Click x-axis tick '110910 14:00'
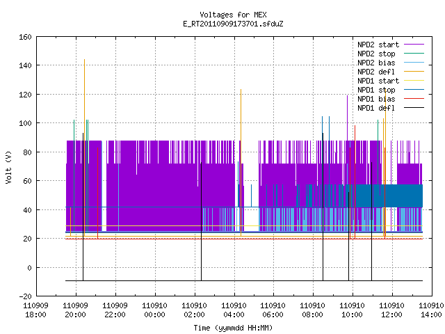This screenshot has width=445, height=334. (431, 310)
